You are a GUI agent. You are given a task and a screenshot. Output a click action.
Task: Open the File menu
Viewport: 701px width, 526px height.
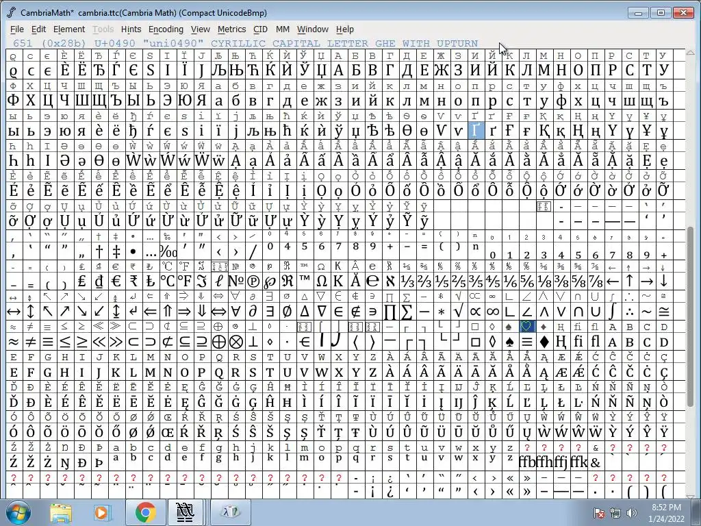tap(17, 29)
